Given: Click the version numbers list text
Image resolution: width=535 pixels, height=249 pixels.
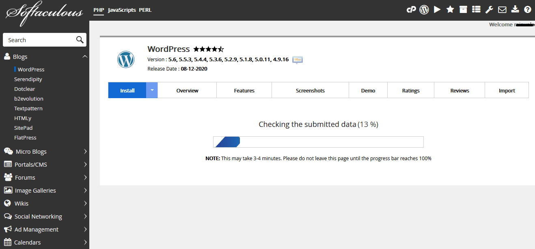Looking at the screenshot, I should (x=229, y=59).
